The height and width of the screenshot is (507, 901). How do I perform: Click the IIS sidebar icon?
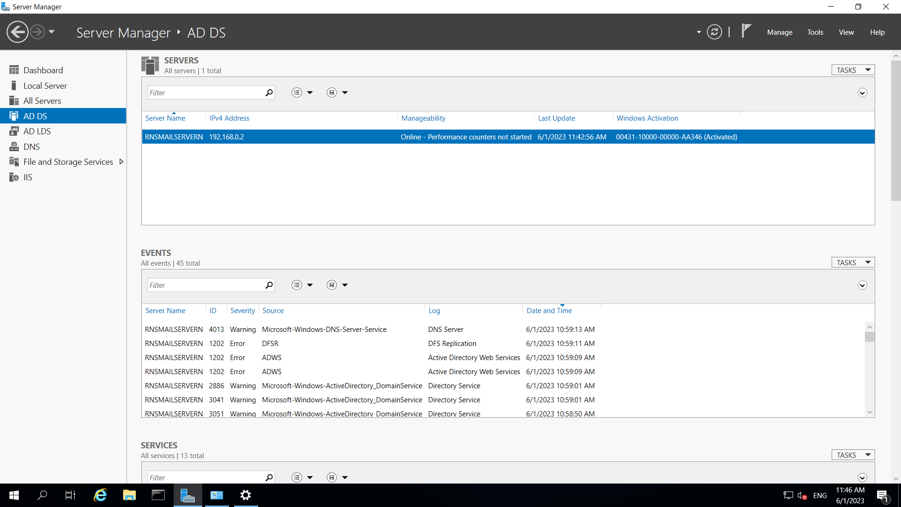[x=14, y=177]
